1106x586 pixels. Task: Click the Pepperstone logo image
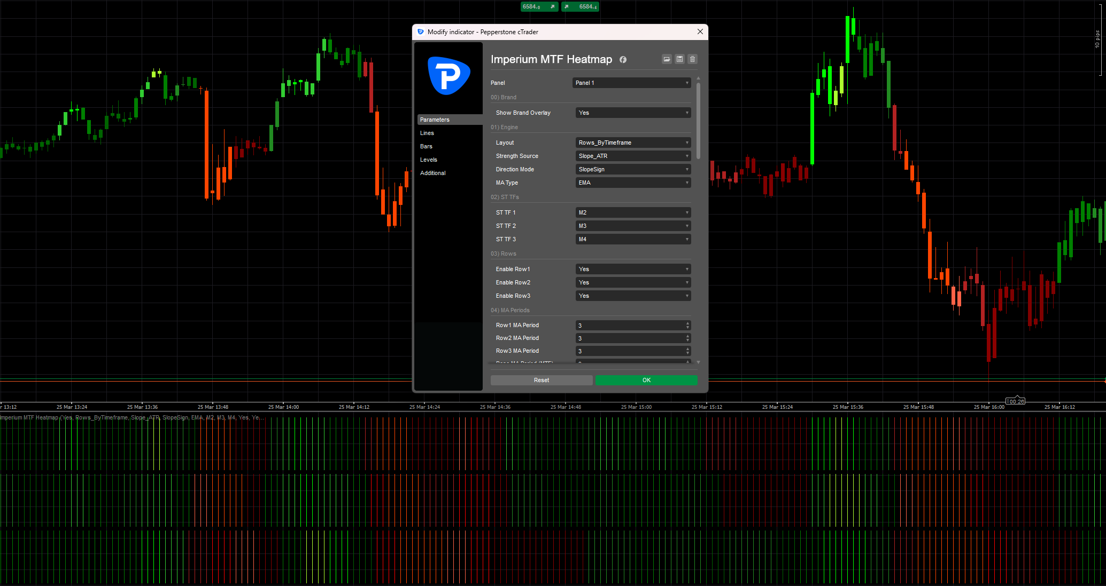pos(448,76)
